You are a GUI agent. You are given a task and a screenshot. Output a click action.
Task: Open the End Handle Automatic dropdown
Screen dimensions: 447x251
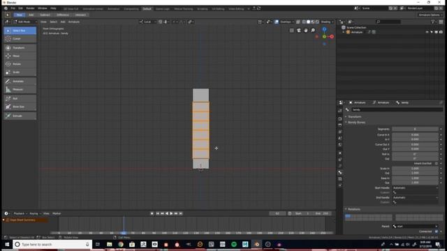pyautogui.click(x=415, y=197)
